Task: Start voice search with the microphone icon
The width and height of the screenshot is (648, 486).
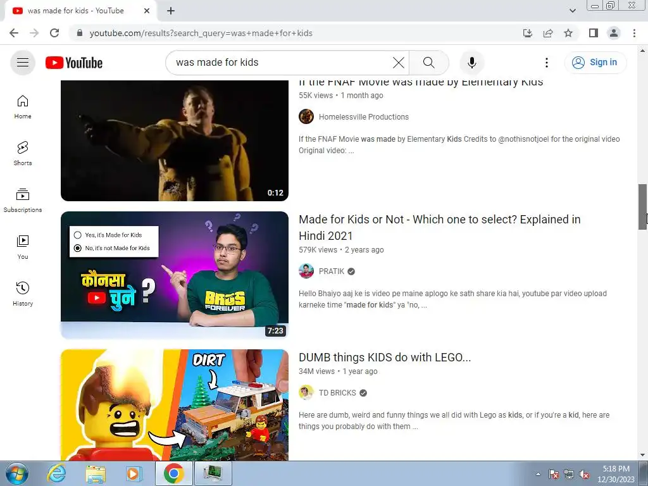Action: tap(472, 63)
